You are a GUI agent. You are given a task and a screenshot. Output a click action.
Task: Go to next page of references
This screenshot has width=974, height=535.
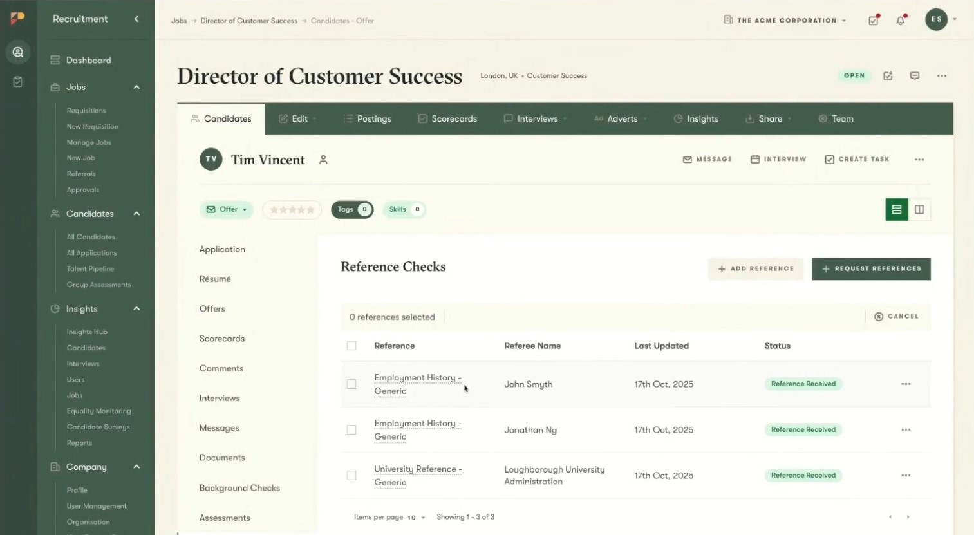point(908,517)
